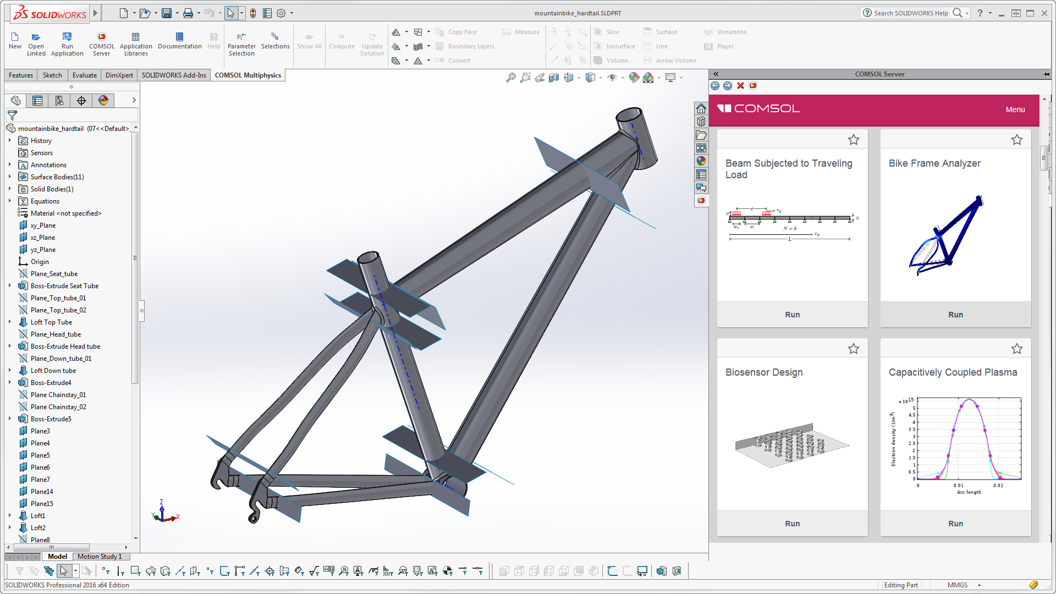Click the Search SOLIDWORKS Help field
This screenshot has width=1056, height=594.
click(x=910, y=13)
